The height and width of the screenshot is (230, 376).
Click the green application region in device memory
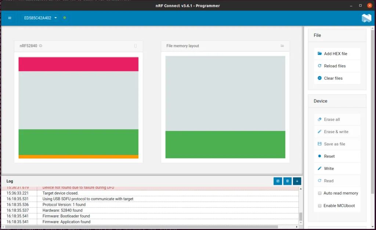coord(79,142)
